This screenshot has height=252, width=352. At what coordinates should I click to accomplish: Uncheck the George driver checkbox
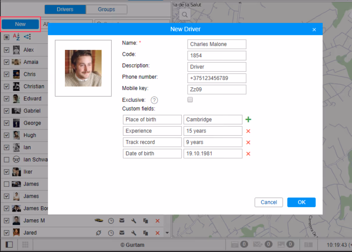(6, 123)
